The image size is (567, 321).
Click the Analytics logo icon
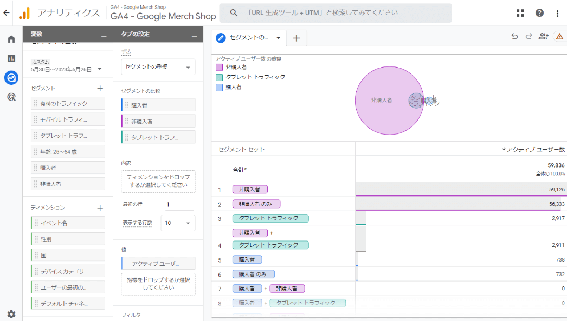pos(24,13)
